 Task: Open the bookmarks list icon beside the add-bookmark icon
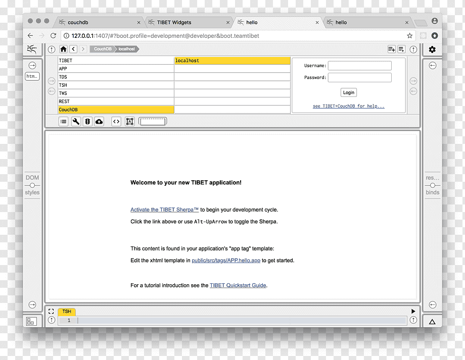[x=401, y=49]
